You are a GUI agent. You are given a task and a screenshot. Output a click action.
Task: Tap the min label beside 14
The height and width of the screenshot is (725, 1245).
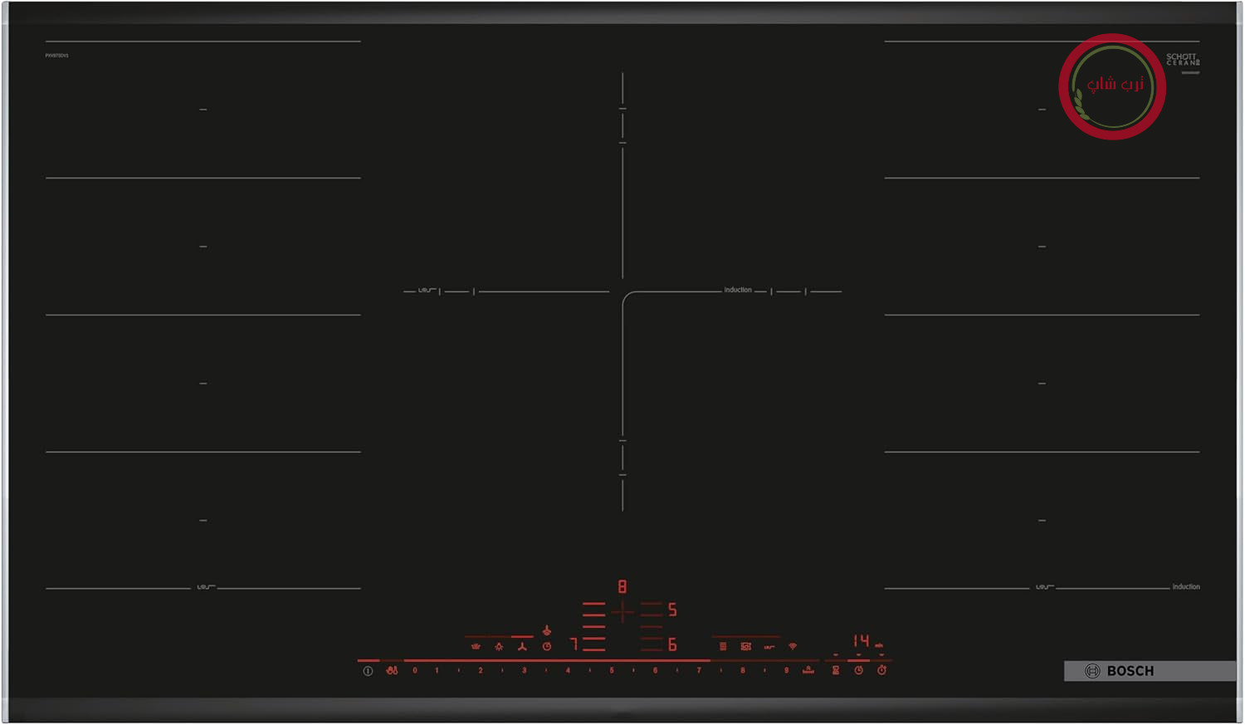tap(879, 645)
